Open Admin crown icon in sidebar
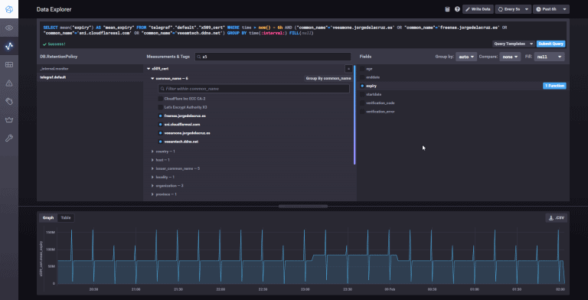Screen dimensions: 588x300 9,120
